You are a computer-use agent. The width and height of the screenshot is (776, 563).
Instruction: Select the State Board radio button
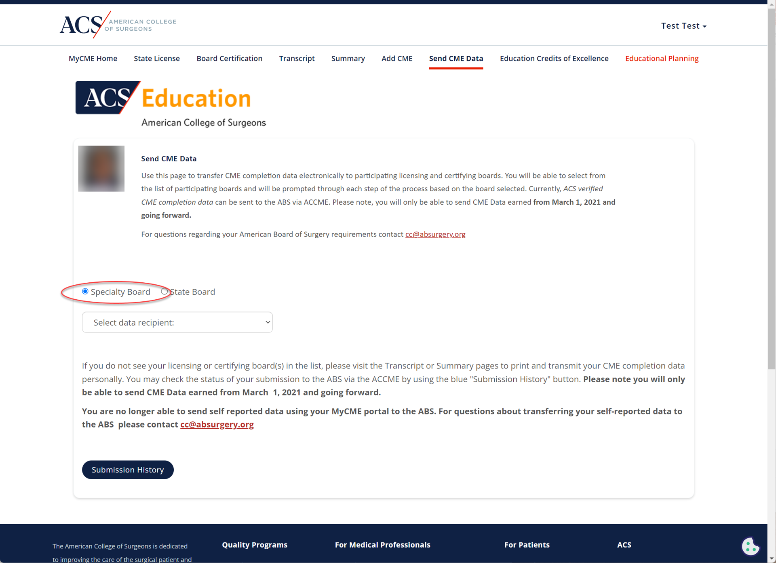164,291
